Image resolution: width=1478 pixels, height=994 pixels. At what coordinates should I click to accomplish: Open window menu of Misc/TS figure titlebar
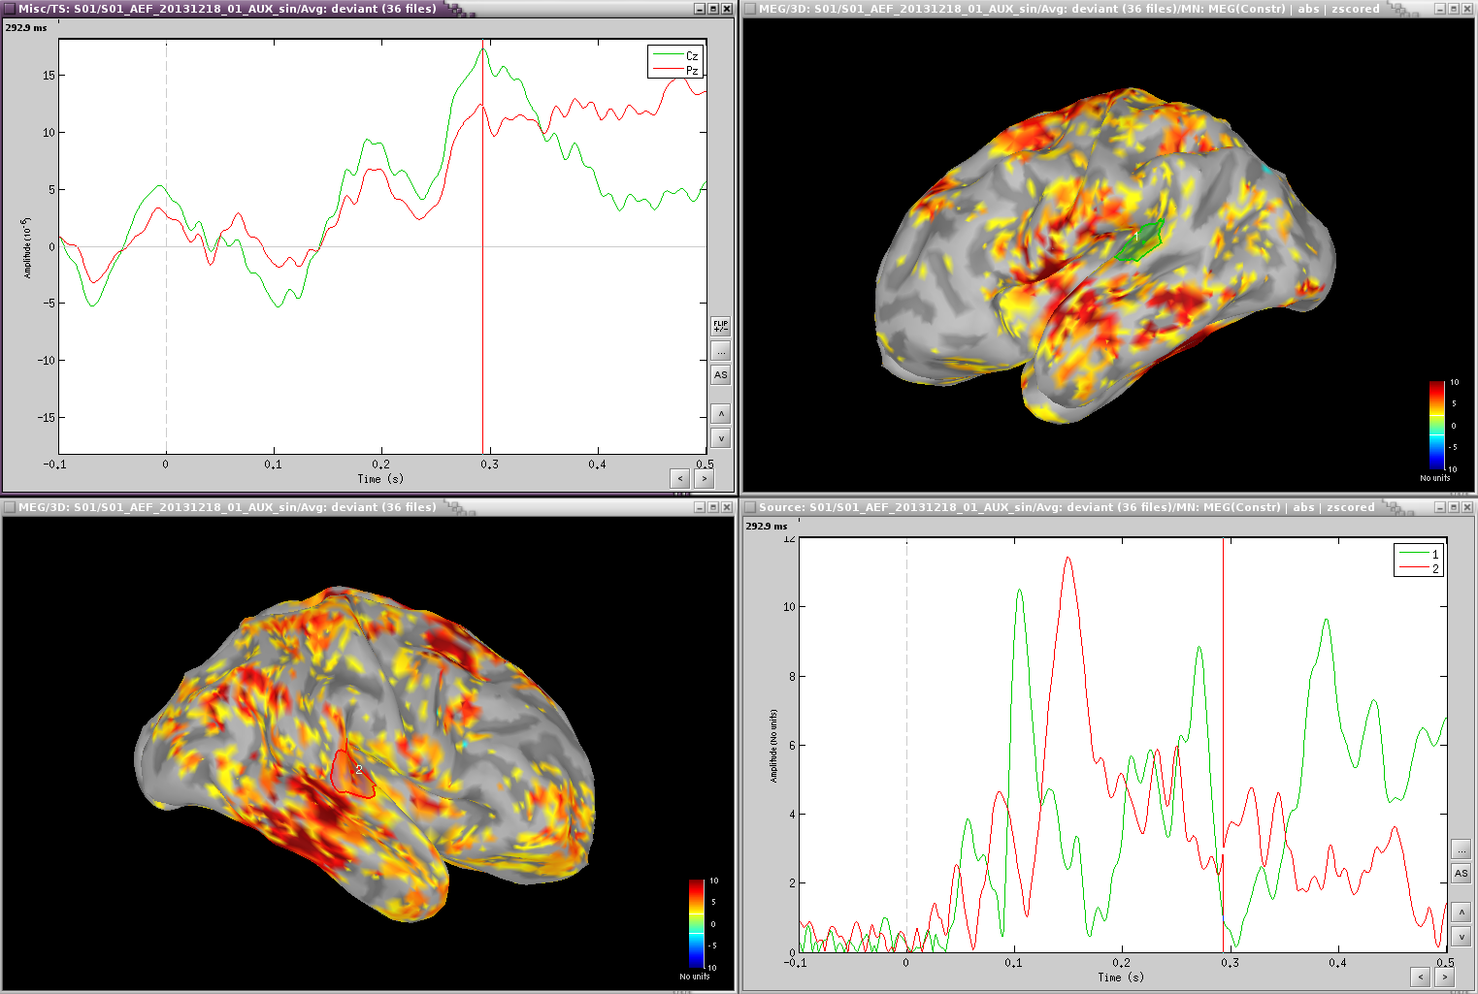click(x=10, y=9)
